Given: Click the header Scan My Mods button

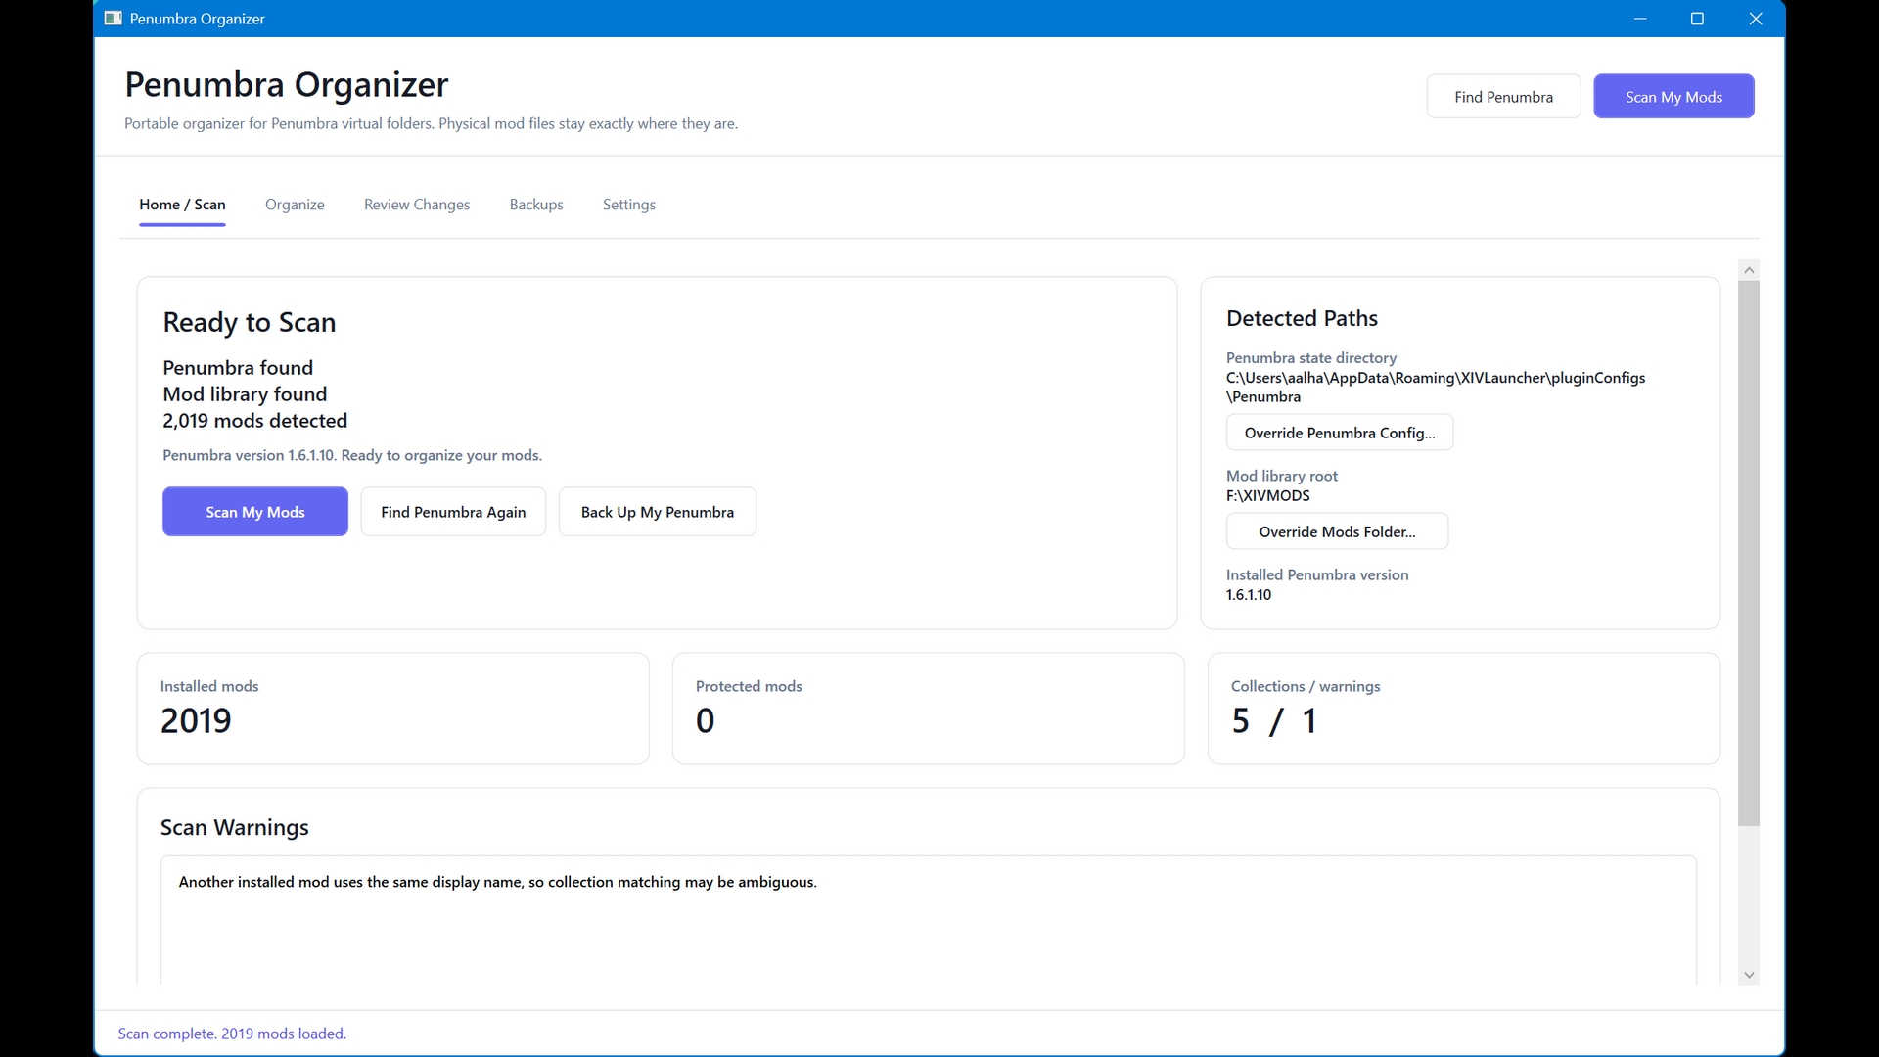Looking at the screenshot, I should coord(1673,97).
